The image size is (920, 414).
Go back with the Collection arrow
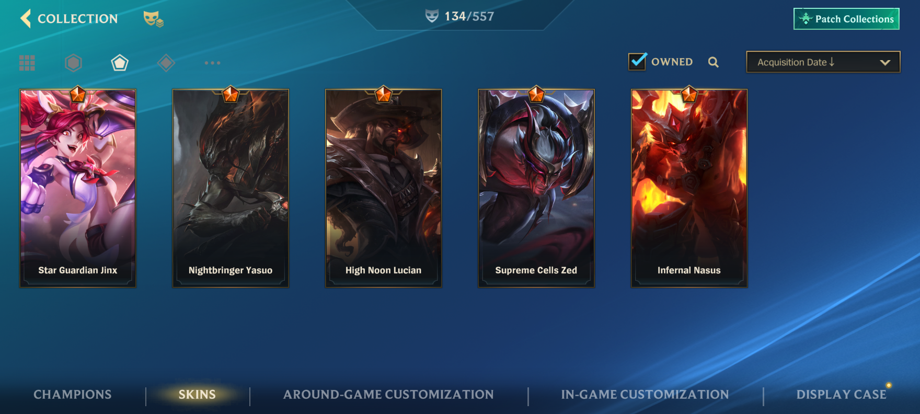point(26,18)
